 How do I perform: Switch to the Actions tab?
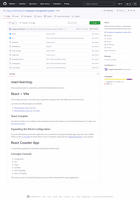pyautogui.click(x=38, y=16)
